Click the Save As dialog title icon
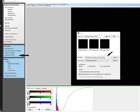Viewport: 140px width, 112px height. [78, 33]
